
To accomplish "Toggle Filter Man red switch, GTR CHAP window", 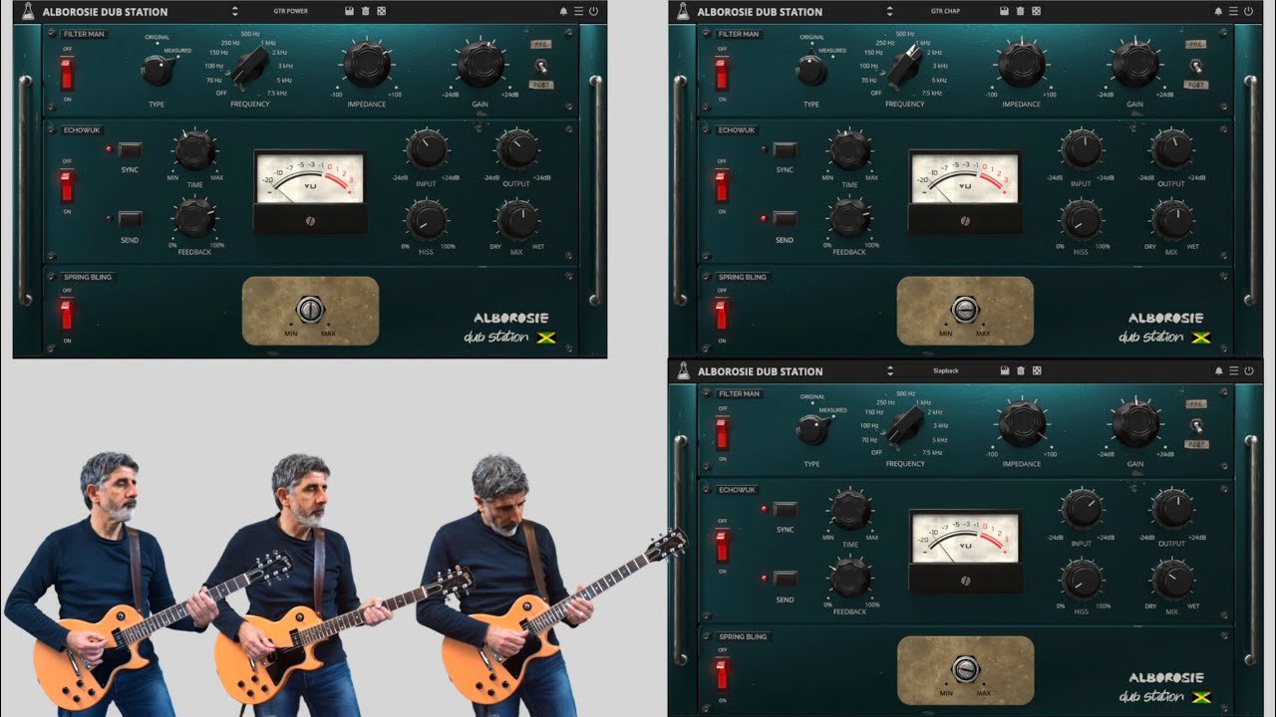I will click(x=722, y=73).
